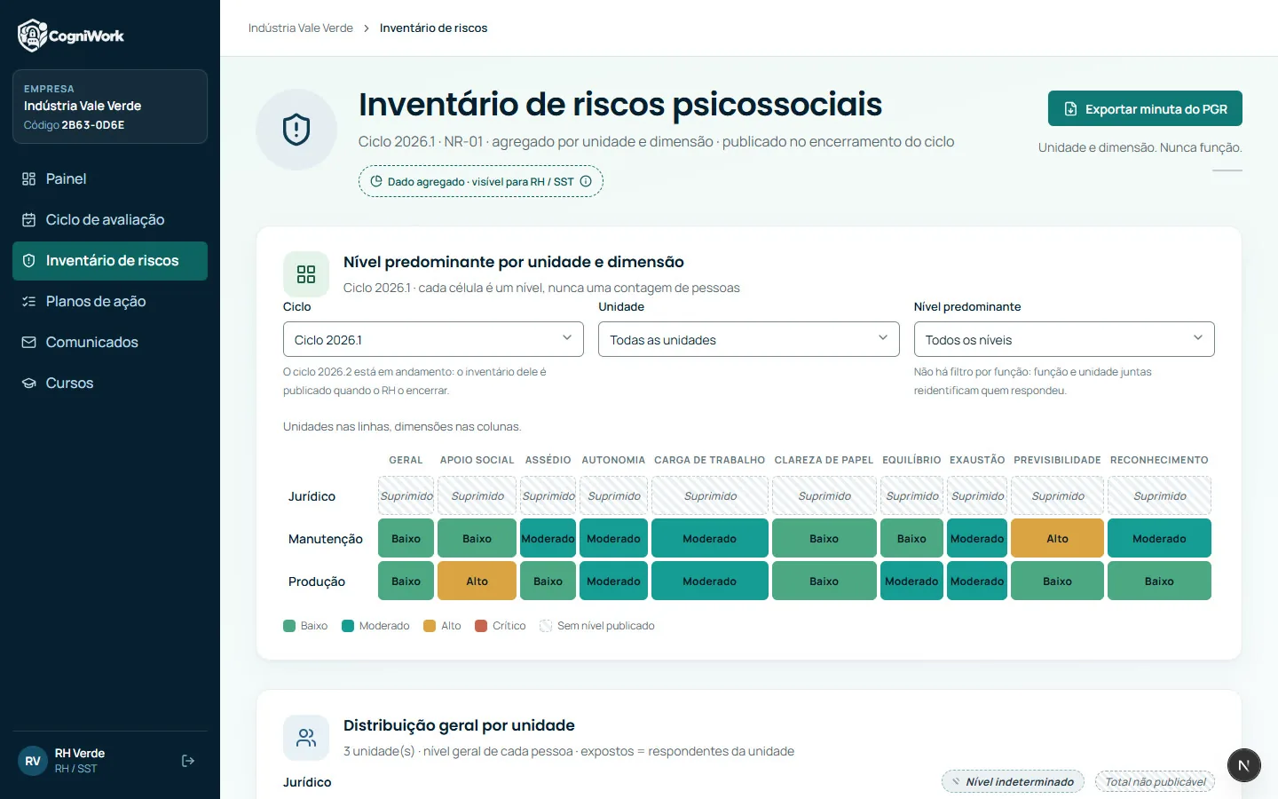Click the document icon on Exportar button
1278x799 pixels.
(x=1070, y=109)
